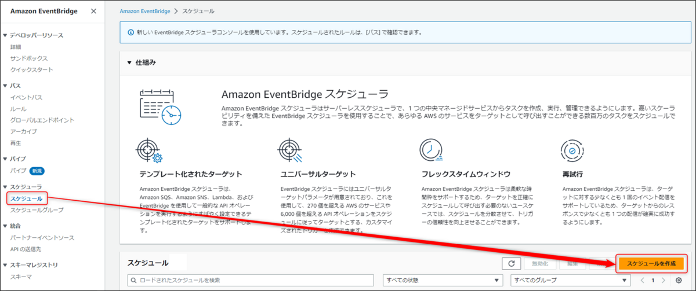696x291 pixels.
Task: Open schedule table settings gear
Action: [679, 280]
